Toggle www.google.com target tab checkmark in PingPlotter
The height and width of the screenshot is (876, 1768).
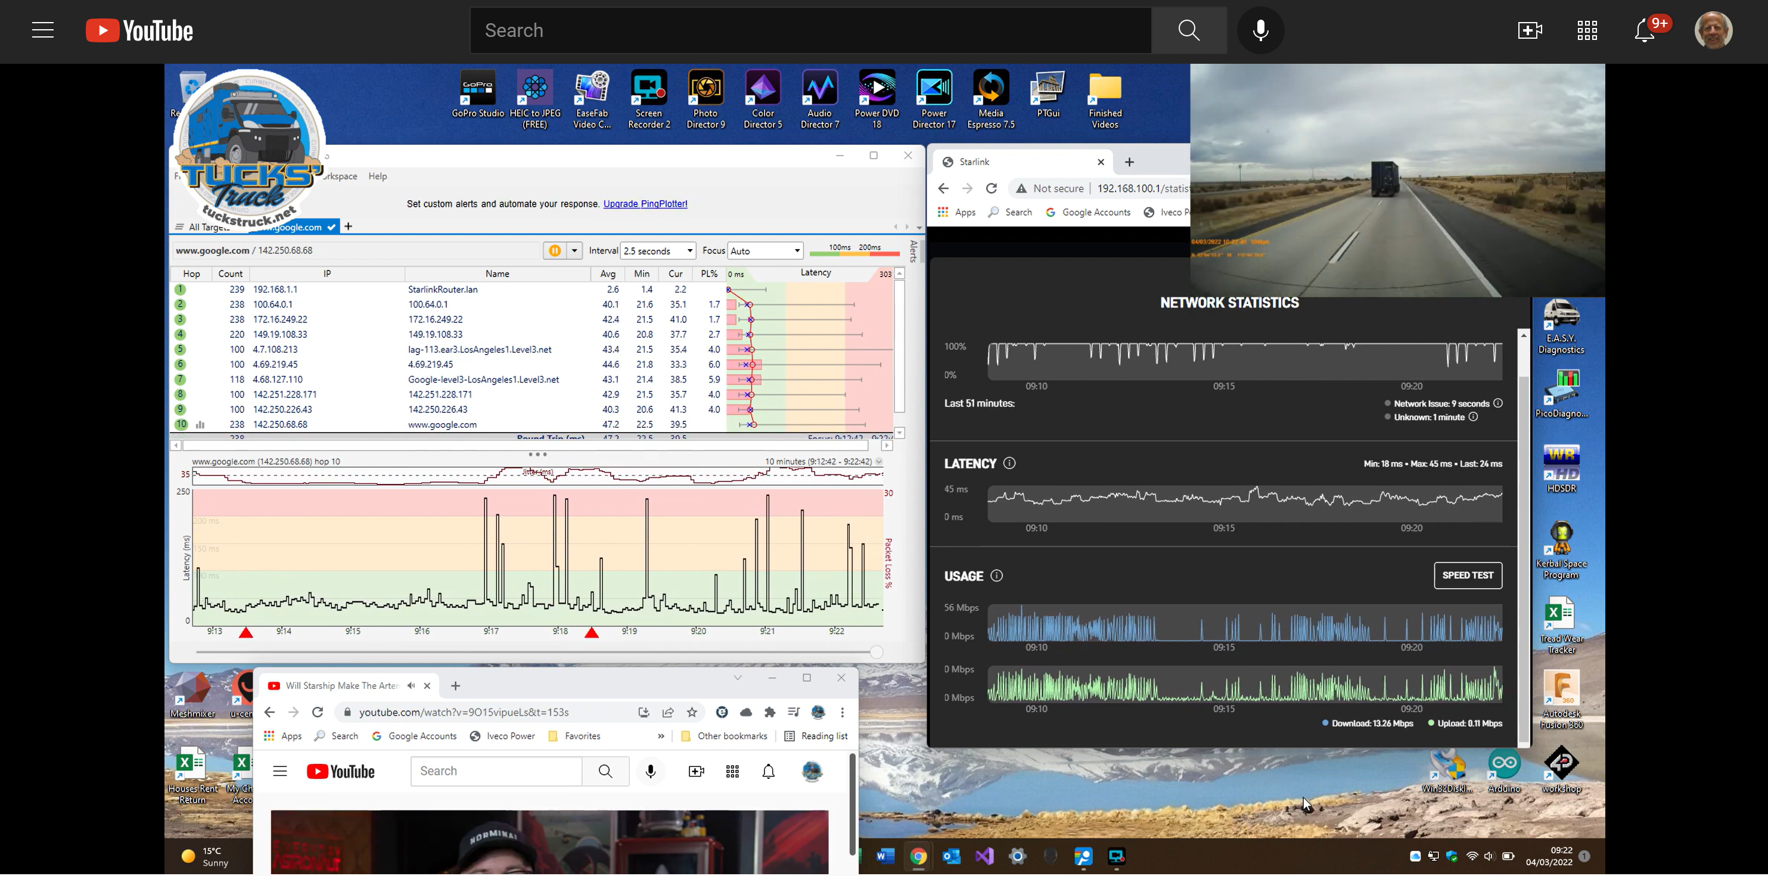[x=331, y=227]
